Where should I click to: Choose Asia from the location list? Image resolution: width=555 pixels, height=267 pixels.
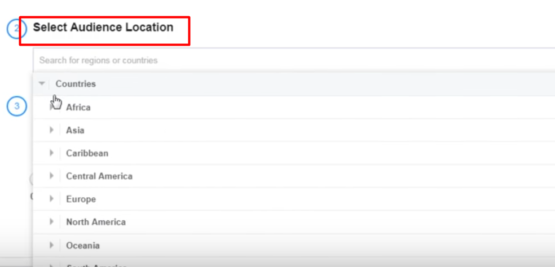pyautogui.click(x=75, y=131)
